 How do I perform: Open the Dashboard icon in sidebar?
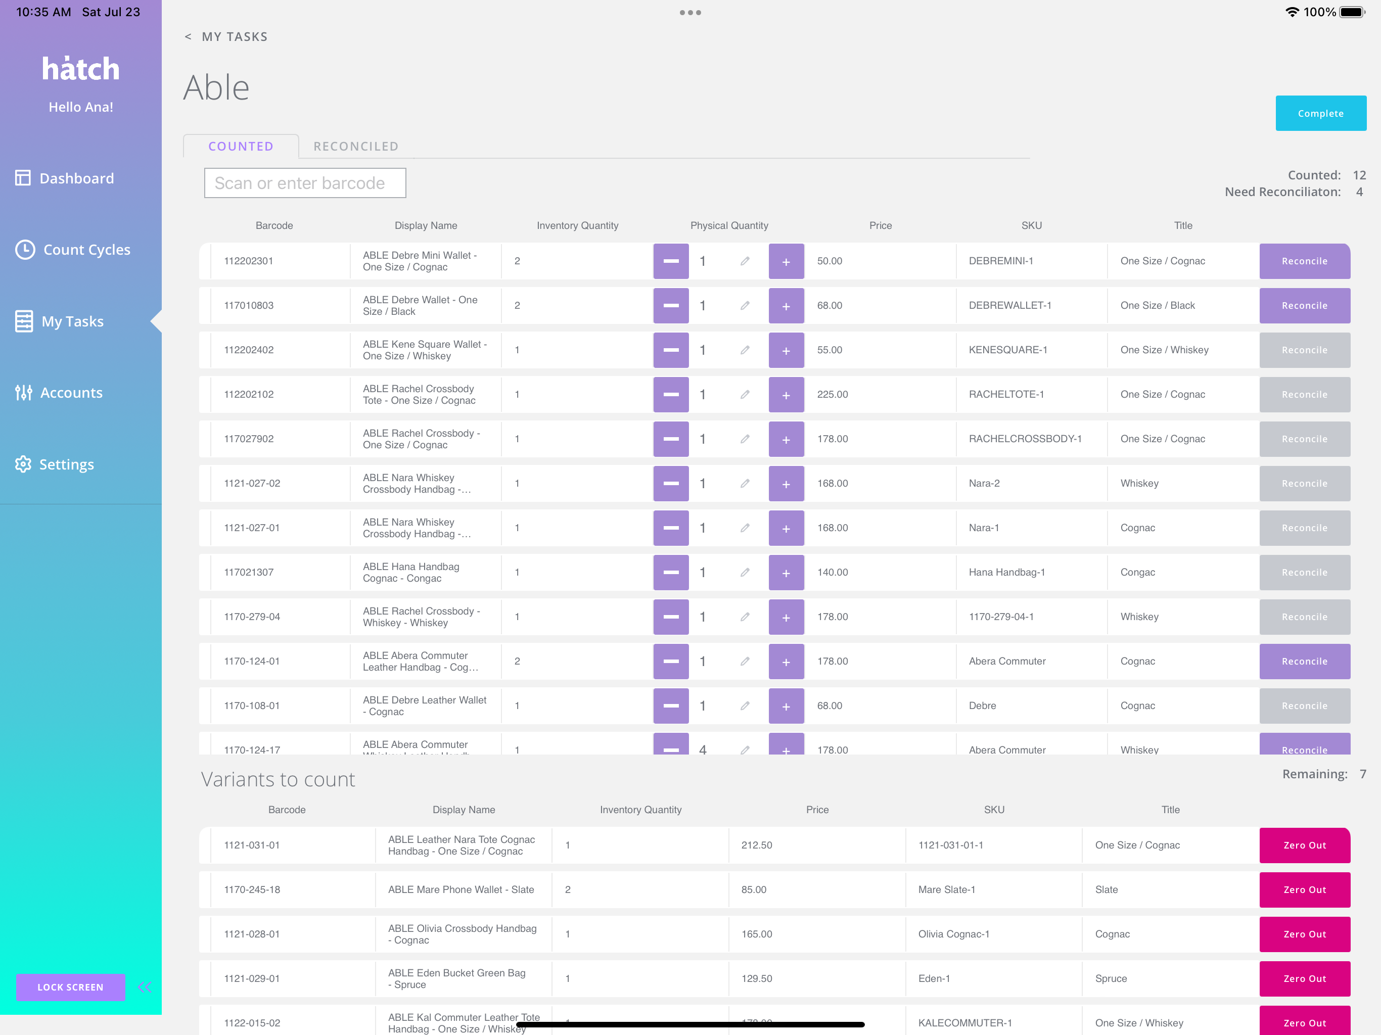click(23, 178)
